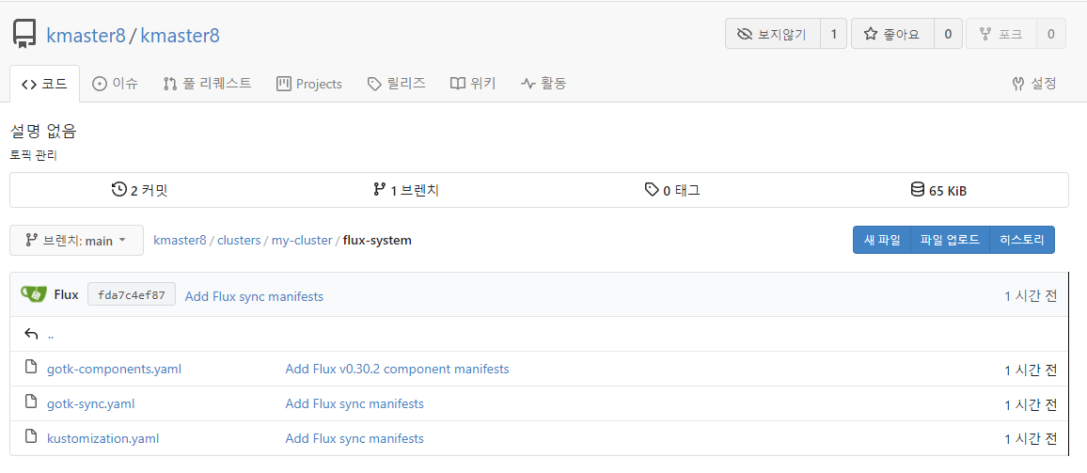Image resolution: width=1087 pixels, height=473 pixels.
Task: Click the 포크 fork button
Action: click(1001, 34)
